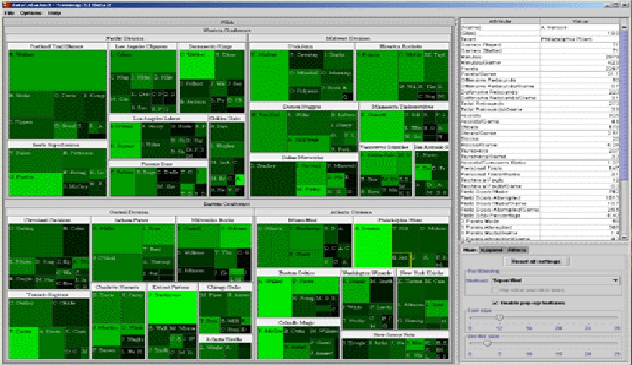Select A. Iverson cell in Philadelphia treemap
632x365 pixels.
click(x=373, y=246)
